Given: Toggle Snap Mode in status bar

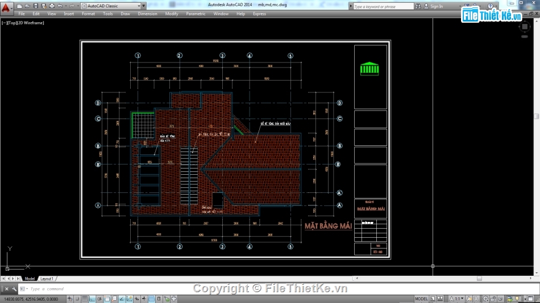Looking at the screenshot, I should click(77, 299).
